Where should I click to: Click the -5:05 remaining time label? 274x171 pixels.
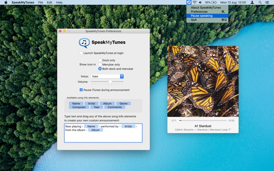pyautogui.click(x=231, y=121)
